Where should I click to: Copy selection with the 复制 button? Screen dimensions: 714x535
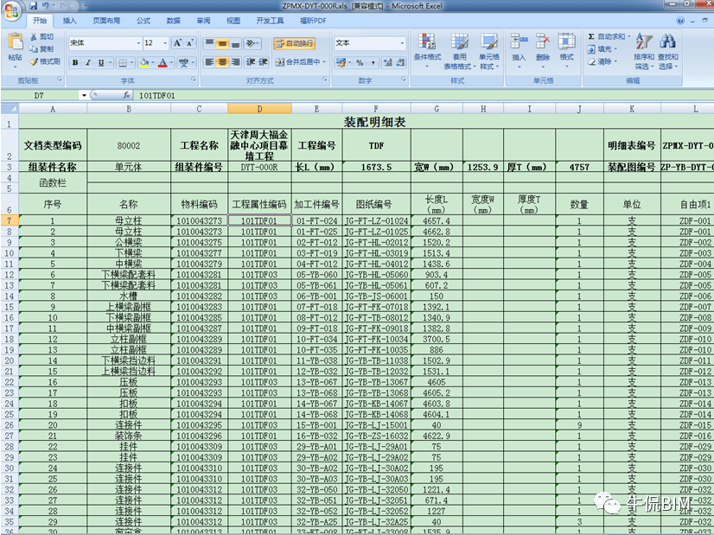point(41,49)
